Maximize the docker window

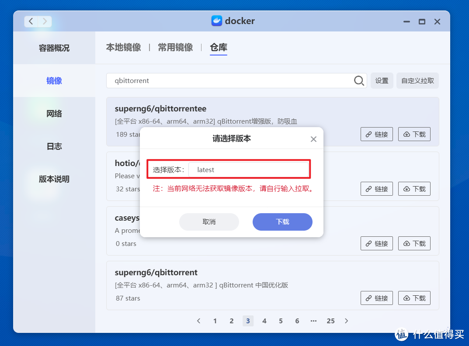click(x=422, y=21)
